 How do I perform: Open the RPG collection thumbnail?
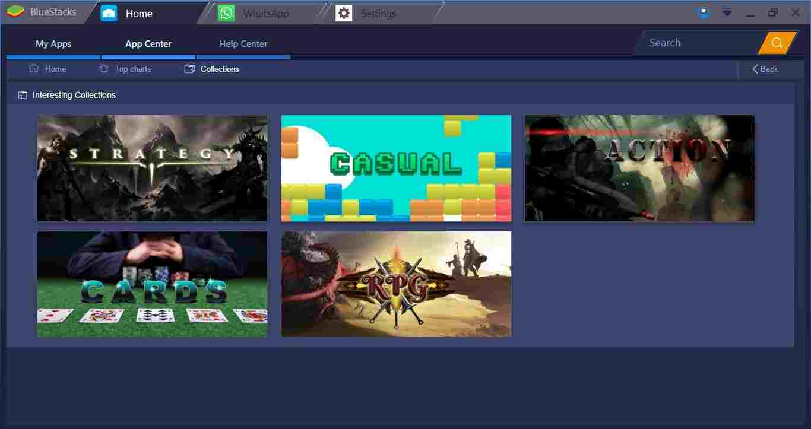396,284
